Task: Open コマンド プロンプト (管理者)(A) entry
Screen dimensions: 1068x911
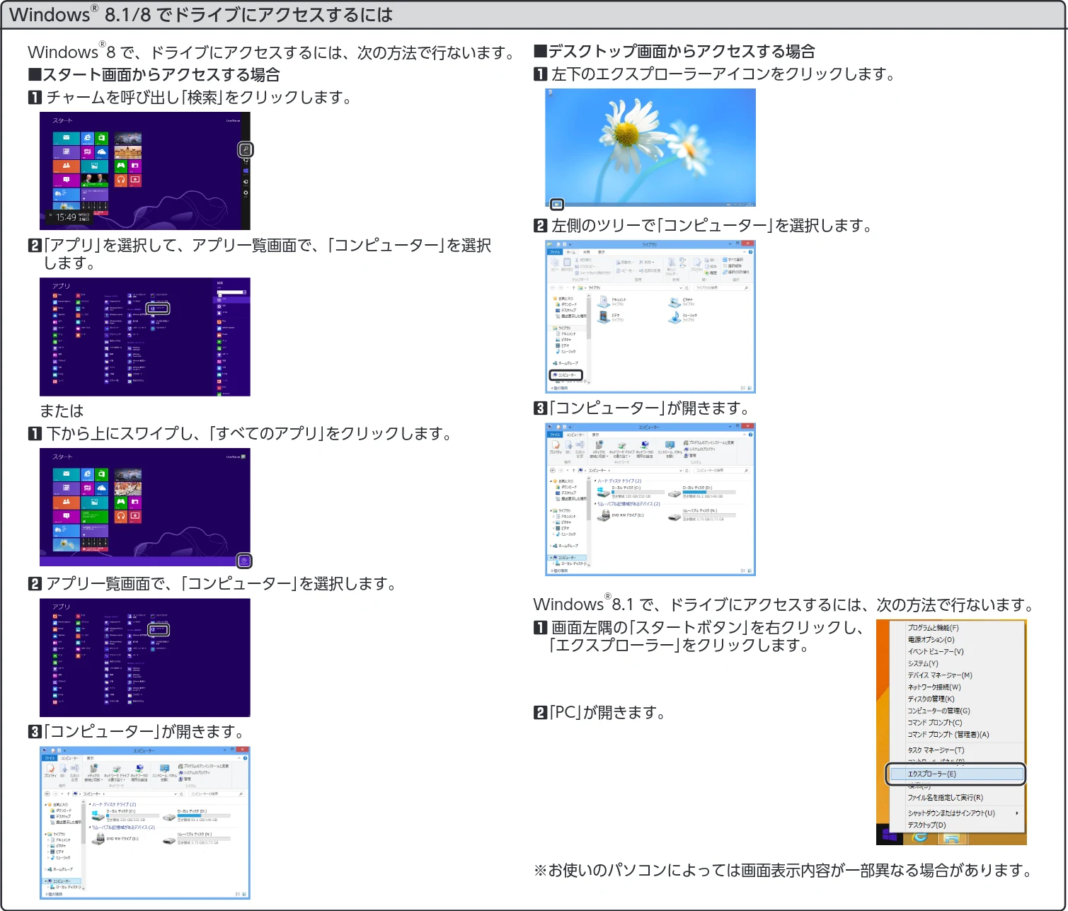Action: coord(948,735)
